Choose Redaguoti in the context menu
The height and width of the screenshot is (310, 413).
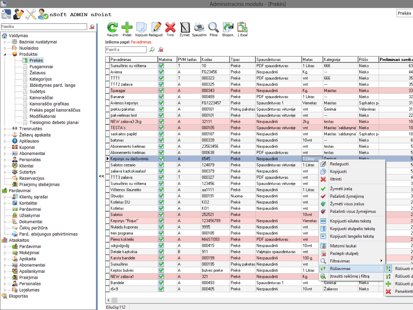point(339,164)
